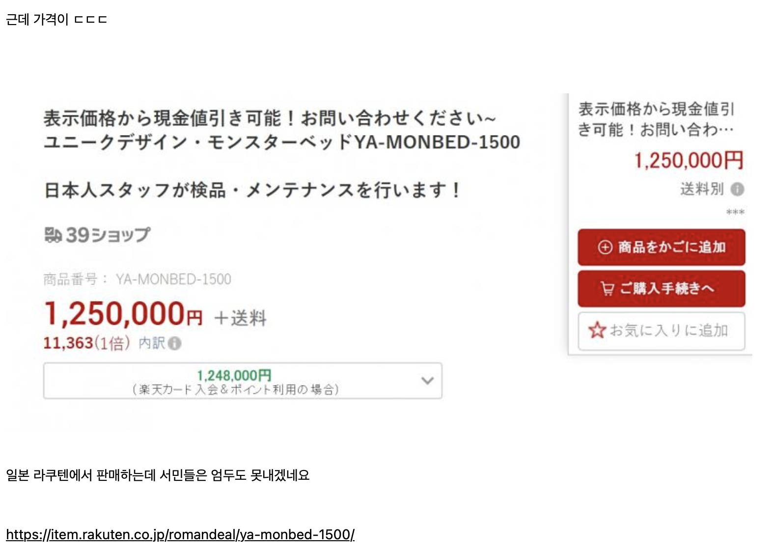Click the 内訳 breakdown link
The width and height of the screenshot is (772, 553).
pos(152,343)
